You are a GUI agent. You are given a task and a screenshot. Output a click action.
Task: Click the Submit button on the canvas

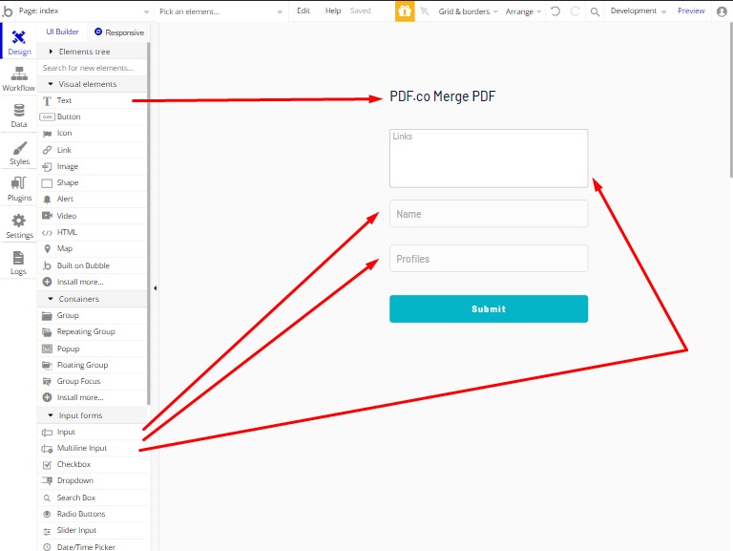coord(489,308)
